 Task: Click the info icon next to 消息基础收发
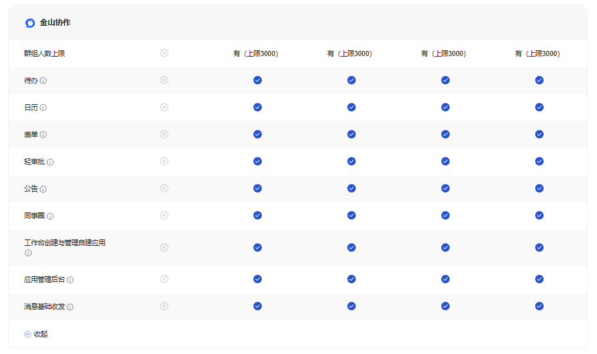(x=70, y=307)
